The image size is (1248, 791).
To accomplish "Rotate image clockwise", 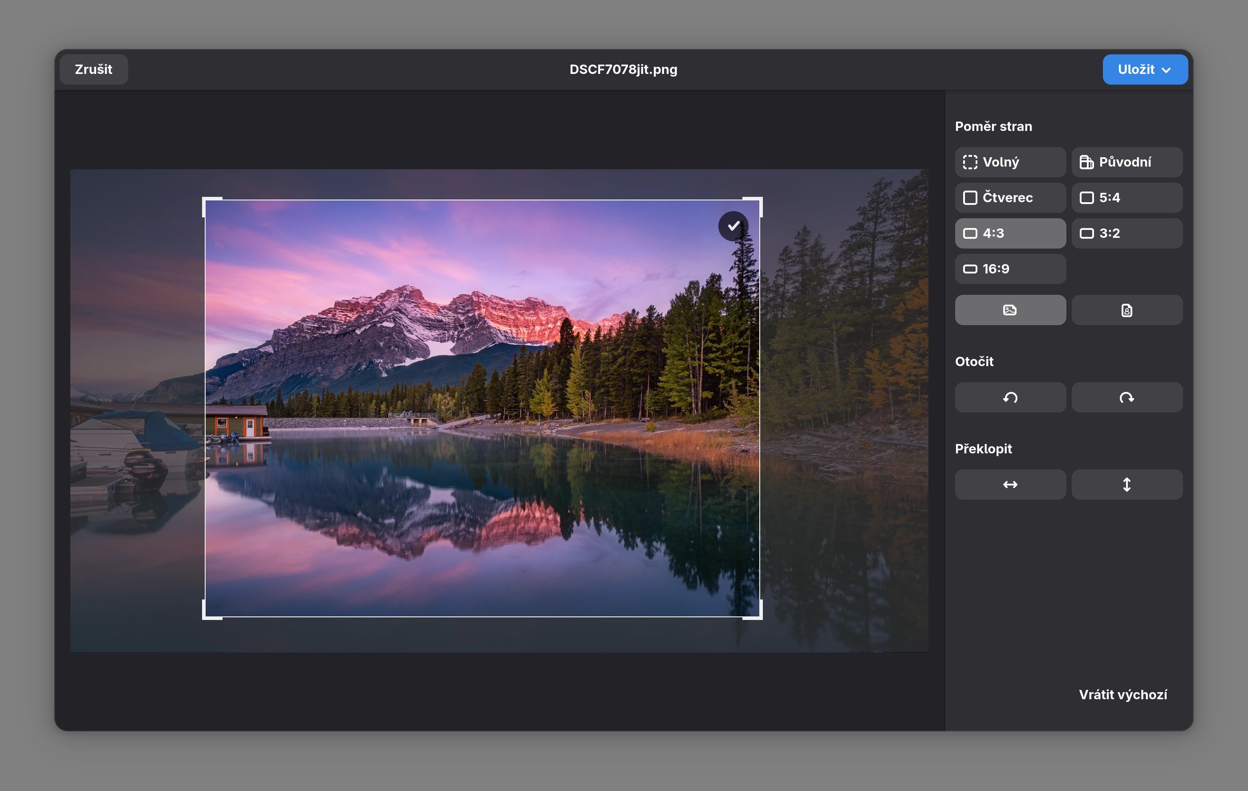I will coord(1126,397).
